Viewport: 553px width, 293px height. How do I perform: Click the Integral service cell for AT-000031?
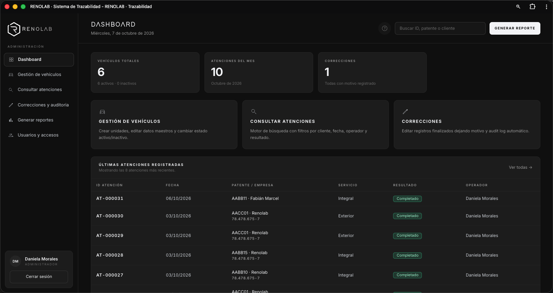pos(346,198)
